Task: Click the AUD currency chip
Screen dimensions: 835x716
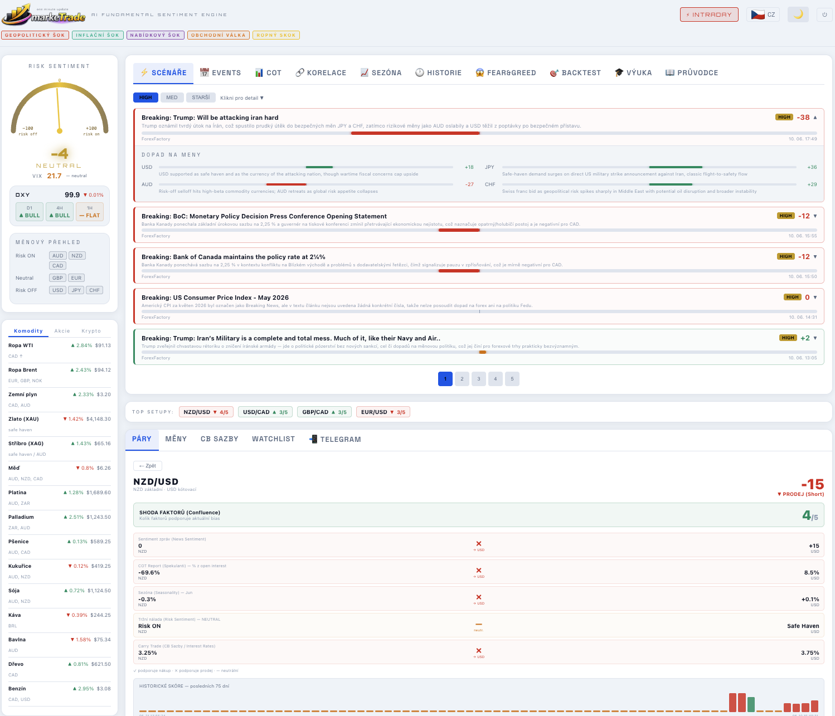Action: [58, 256]
